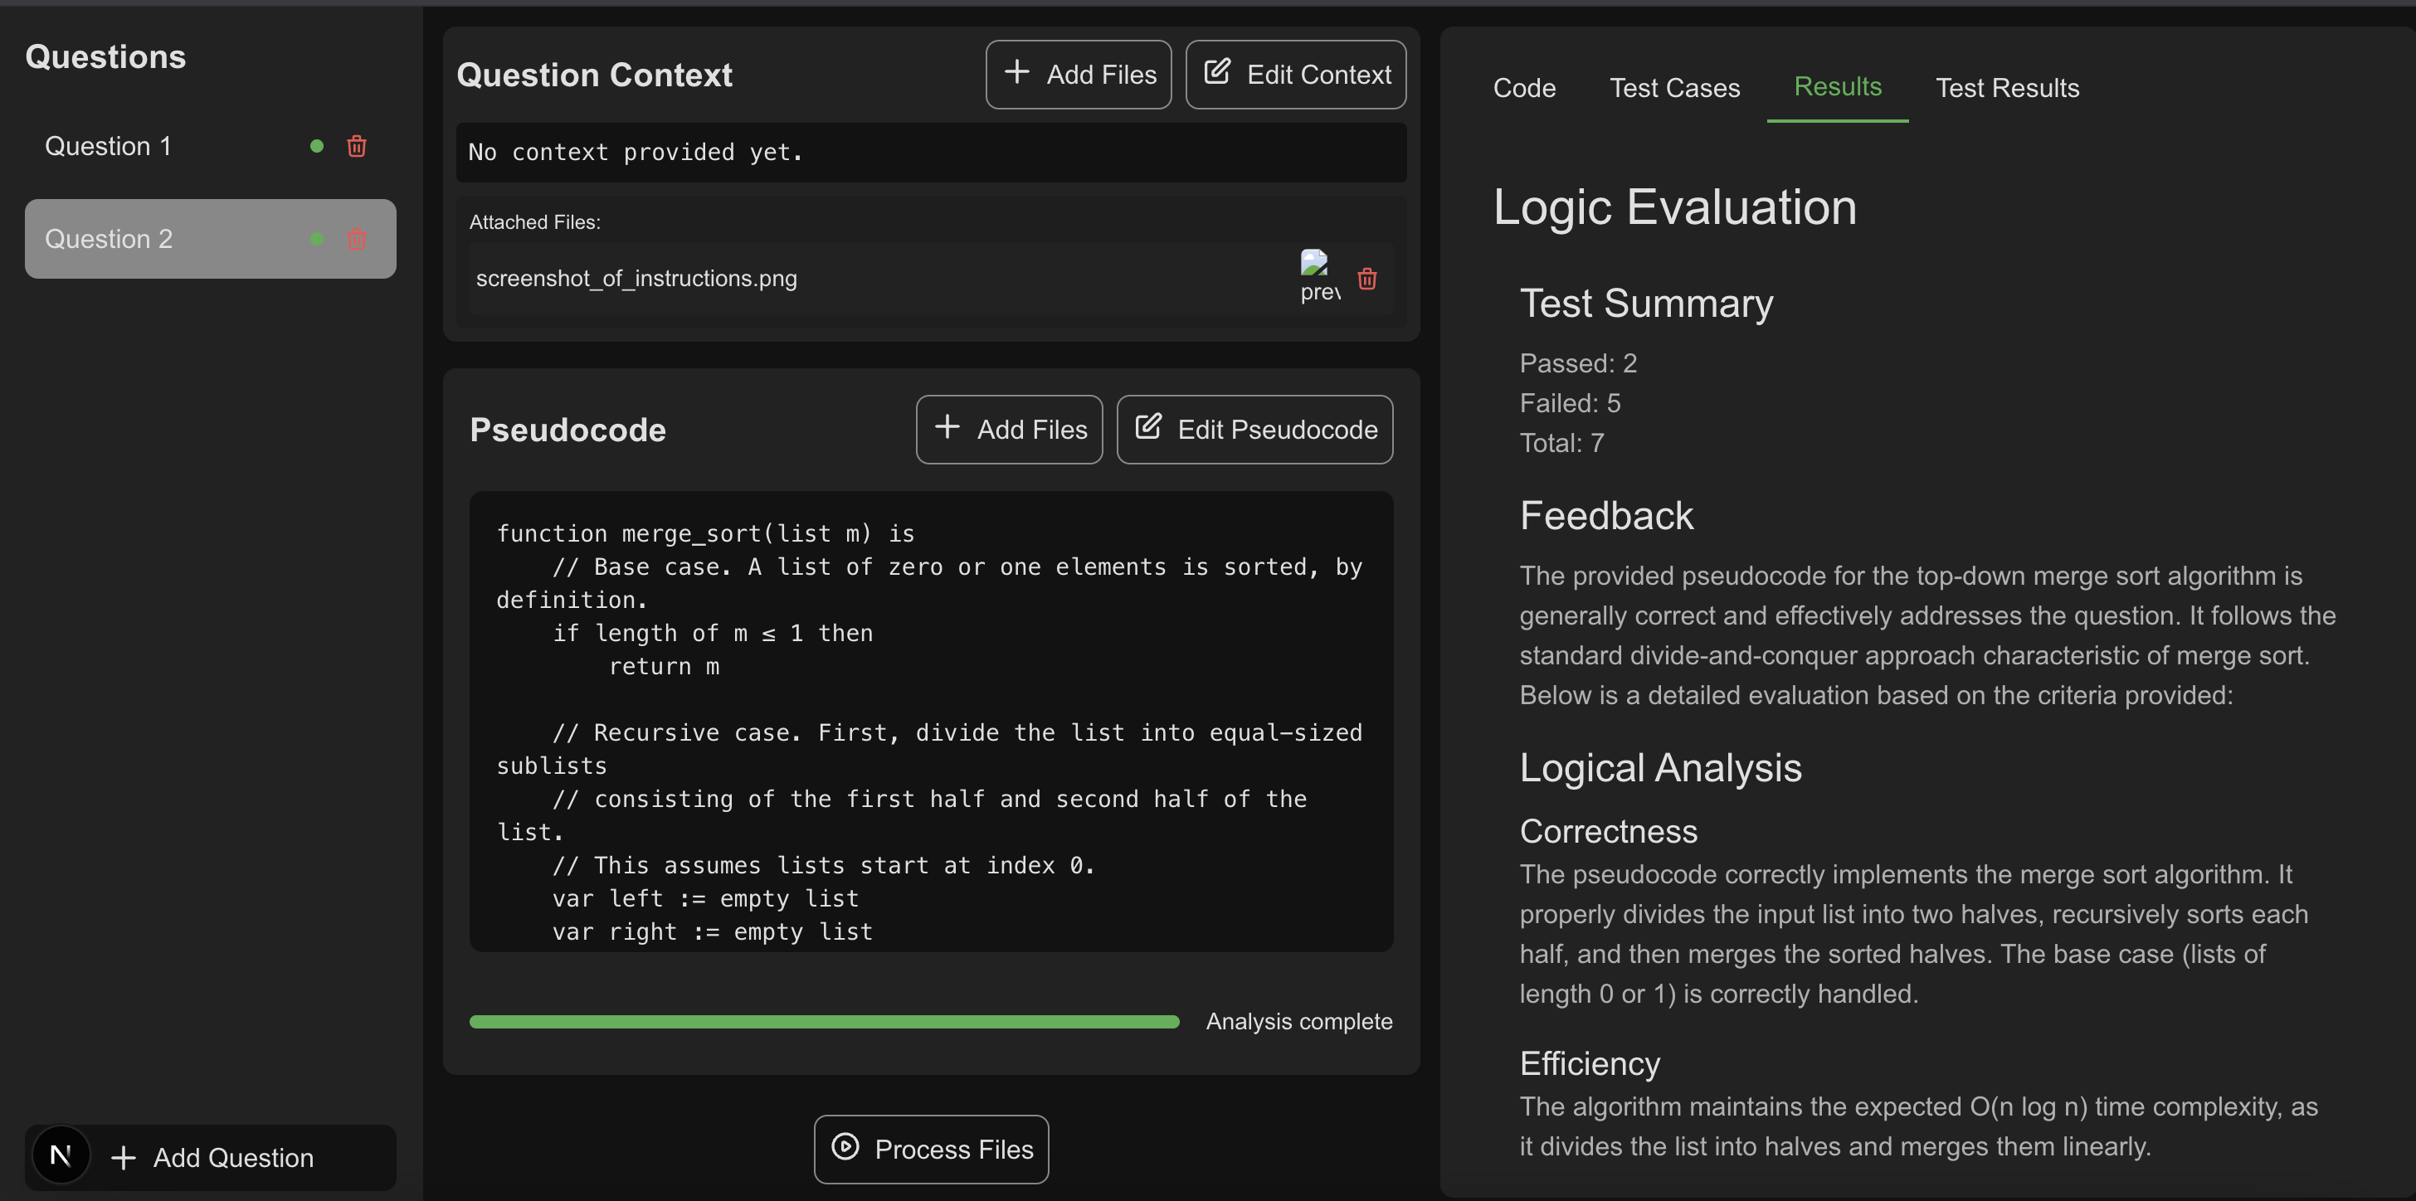The image size is (2416, 1201).
Task: Open the Test Cases tab
Action: pyautogui.click(x=1674, y=88)
